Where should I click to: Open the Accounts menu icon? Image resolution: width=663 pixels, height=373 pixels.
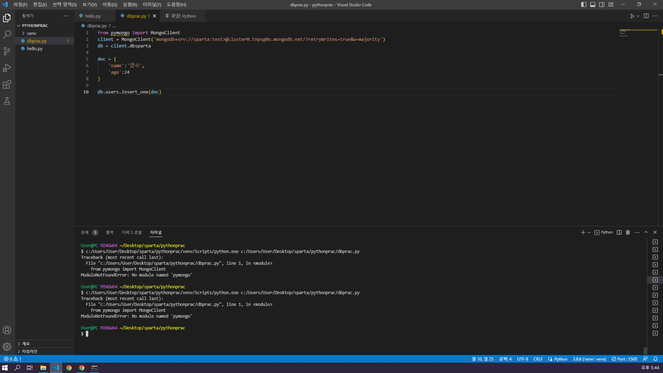pyautogui.click(x=7, y=330)
